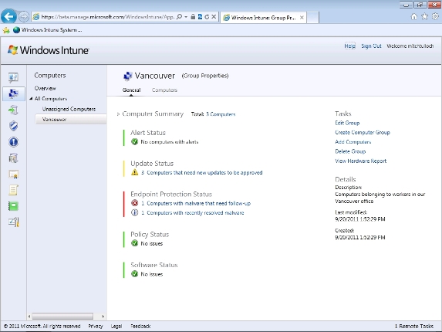This screenshot has width=442, height=332.
Task: Select the Vancouver group in the tree
Action: [70, 120]
